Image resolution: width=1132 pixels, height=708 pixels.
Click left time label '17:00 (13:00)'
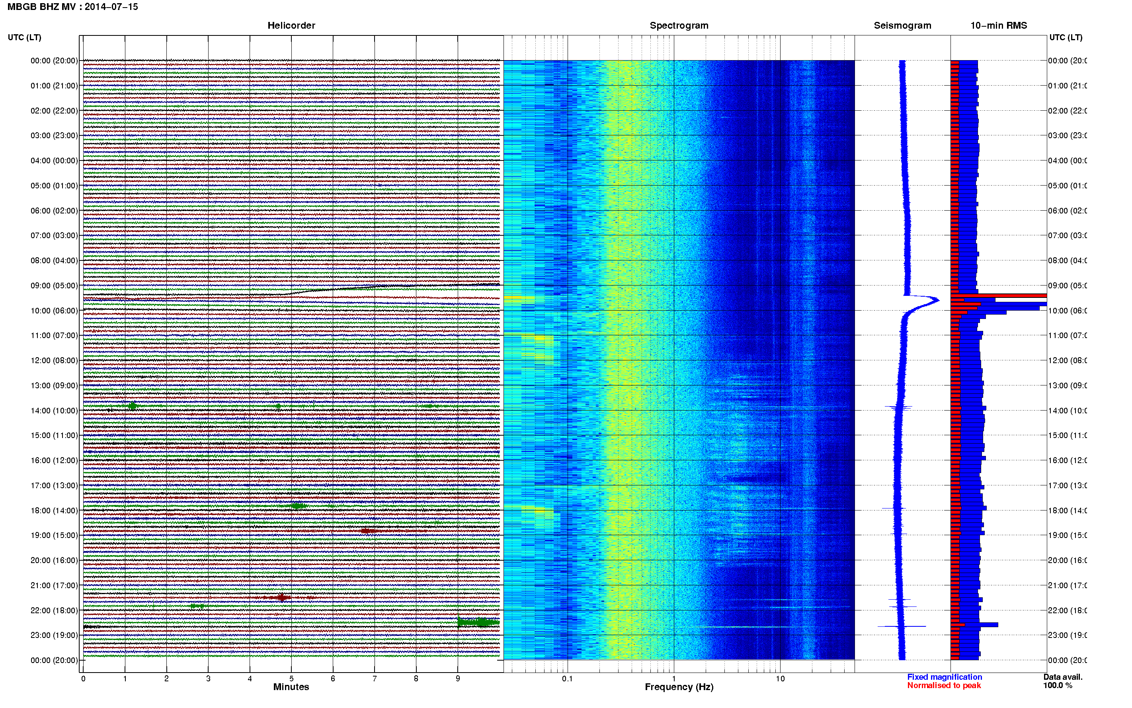[54, 485]
